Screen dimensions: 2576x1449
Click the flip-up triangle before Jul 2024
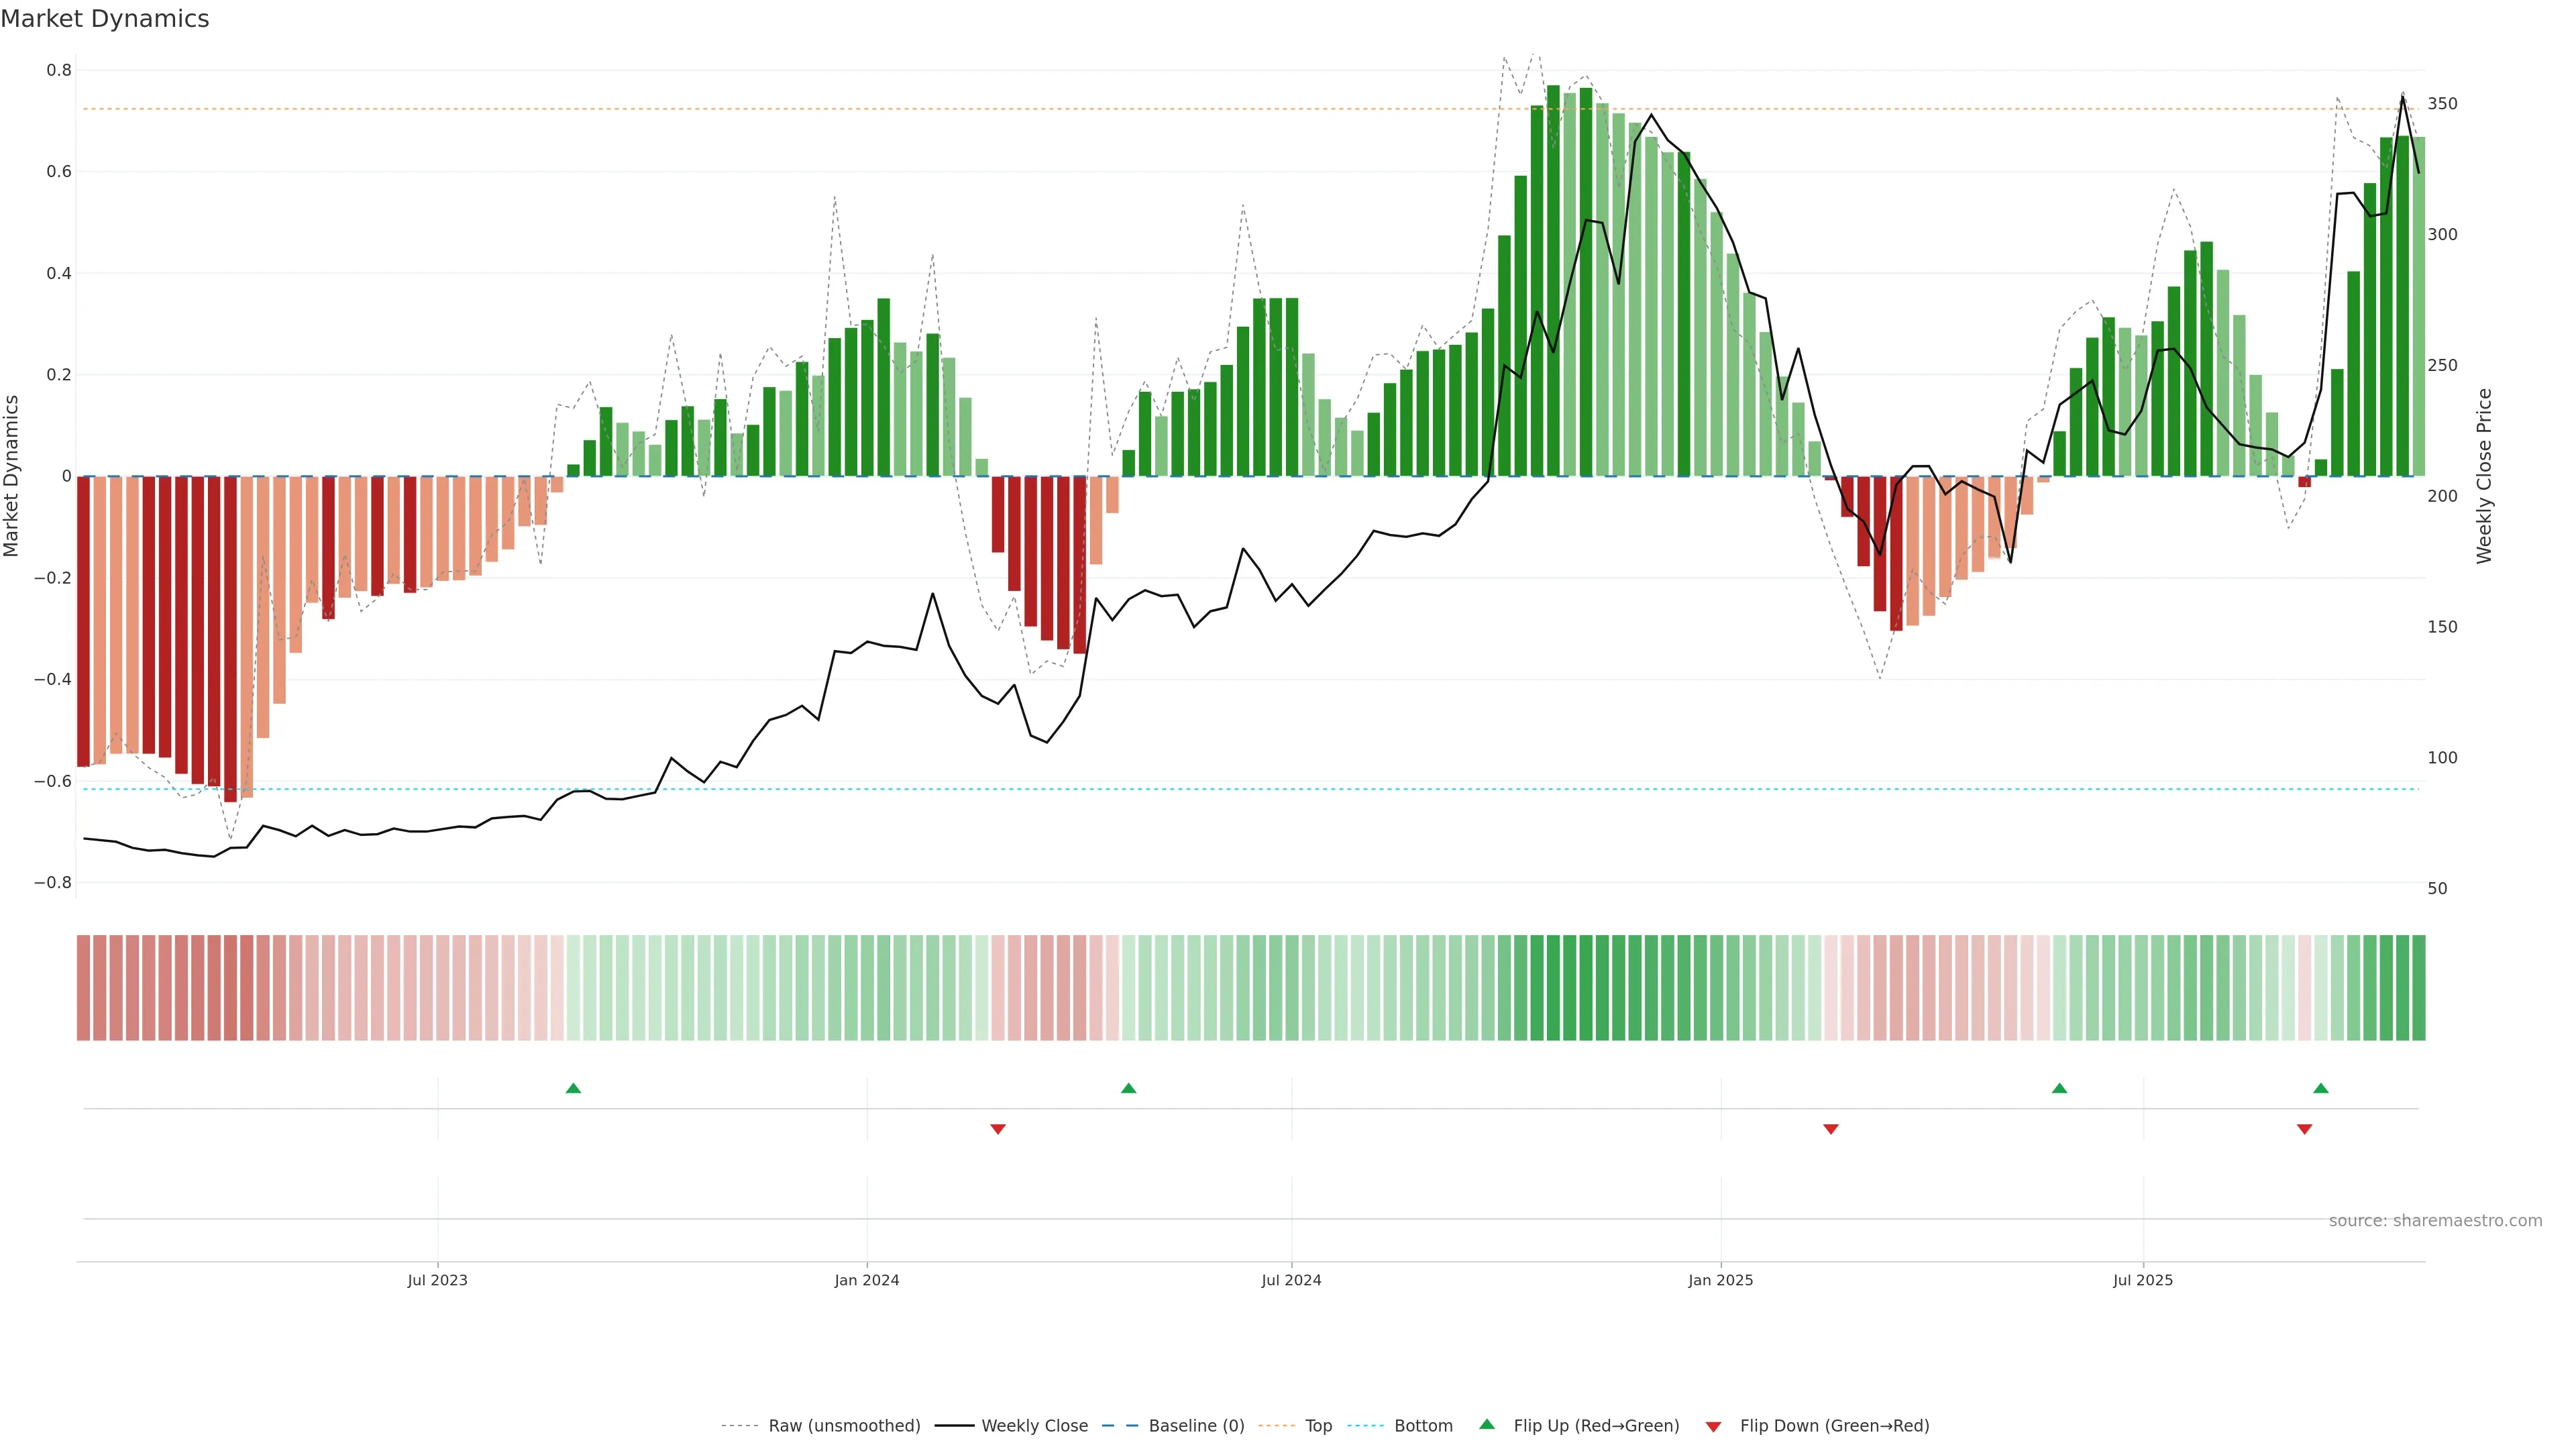[1128, 1088]
